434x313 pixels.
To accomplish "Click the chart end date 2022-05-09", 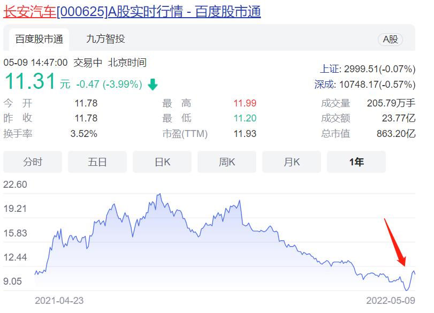I will 391,301.
